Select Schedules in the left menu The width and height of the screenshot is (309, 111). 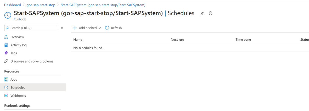pos(33,87)
